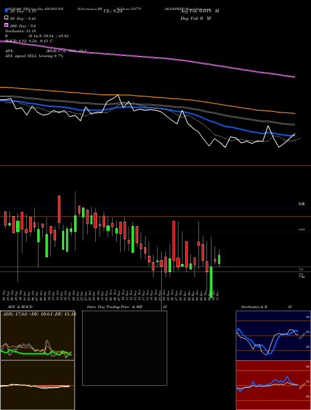Image resolution: width=311 pixels, height=410 pixels.
Task: Open the ADX indicator mini chart
Action: point(37,335)
